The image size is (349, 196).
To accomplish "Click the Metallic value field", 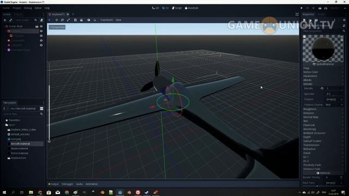I will coord(334,88).
